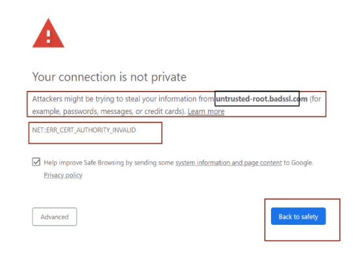This screenshot has width=362, height=269.
Task: Click the word 'safety' on the blue button
Action: click(309, 216)
